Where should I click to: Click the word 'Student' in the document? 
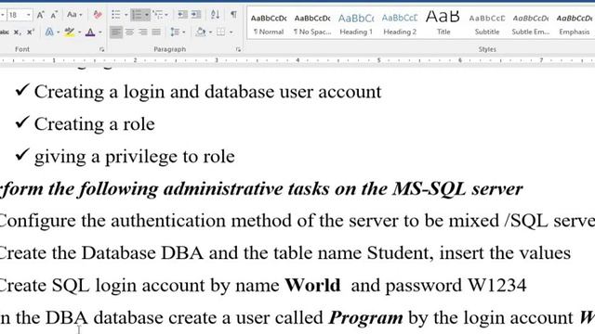tap(397, 253)
